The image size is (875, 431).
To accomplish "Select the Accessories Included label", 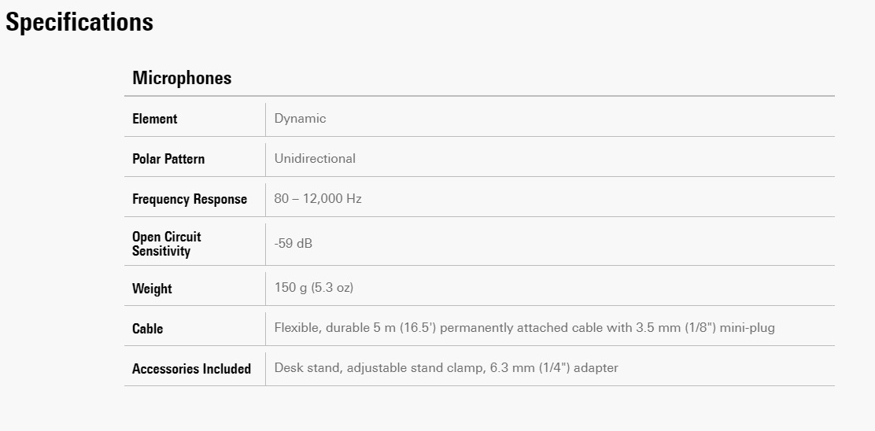I will [x=191, y=369].
